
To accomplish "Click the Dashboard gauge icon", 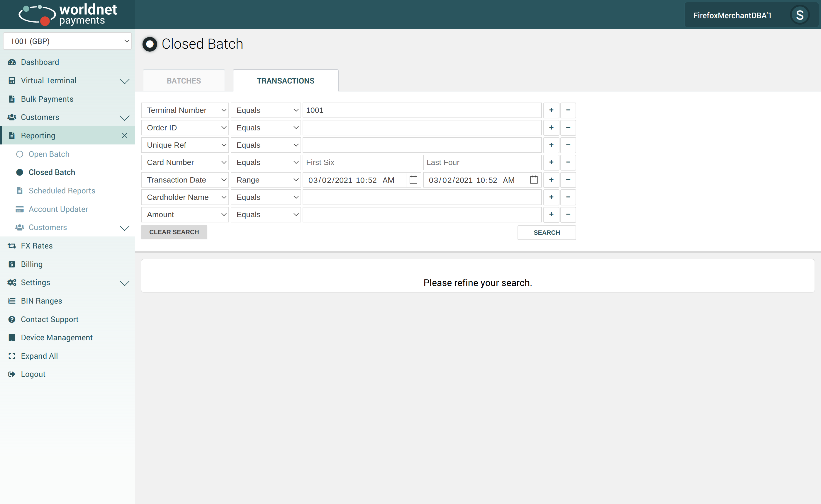I will pos(12,62).
